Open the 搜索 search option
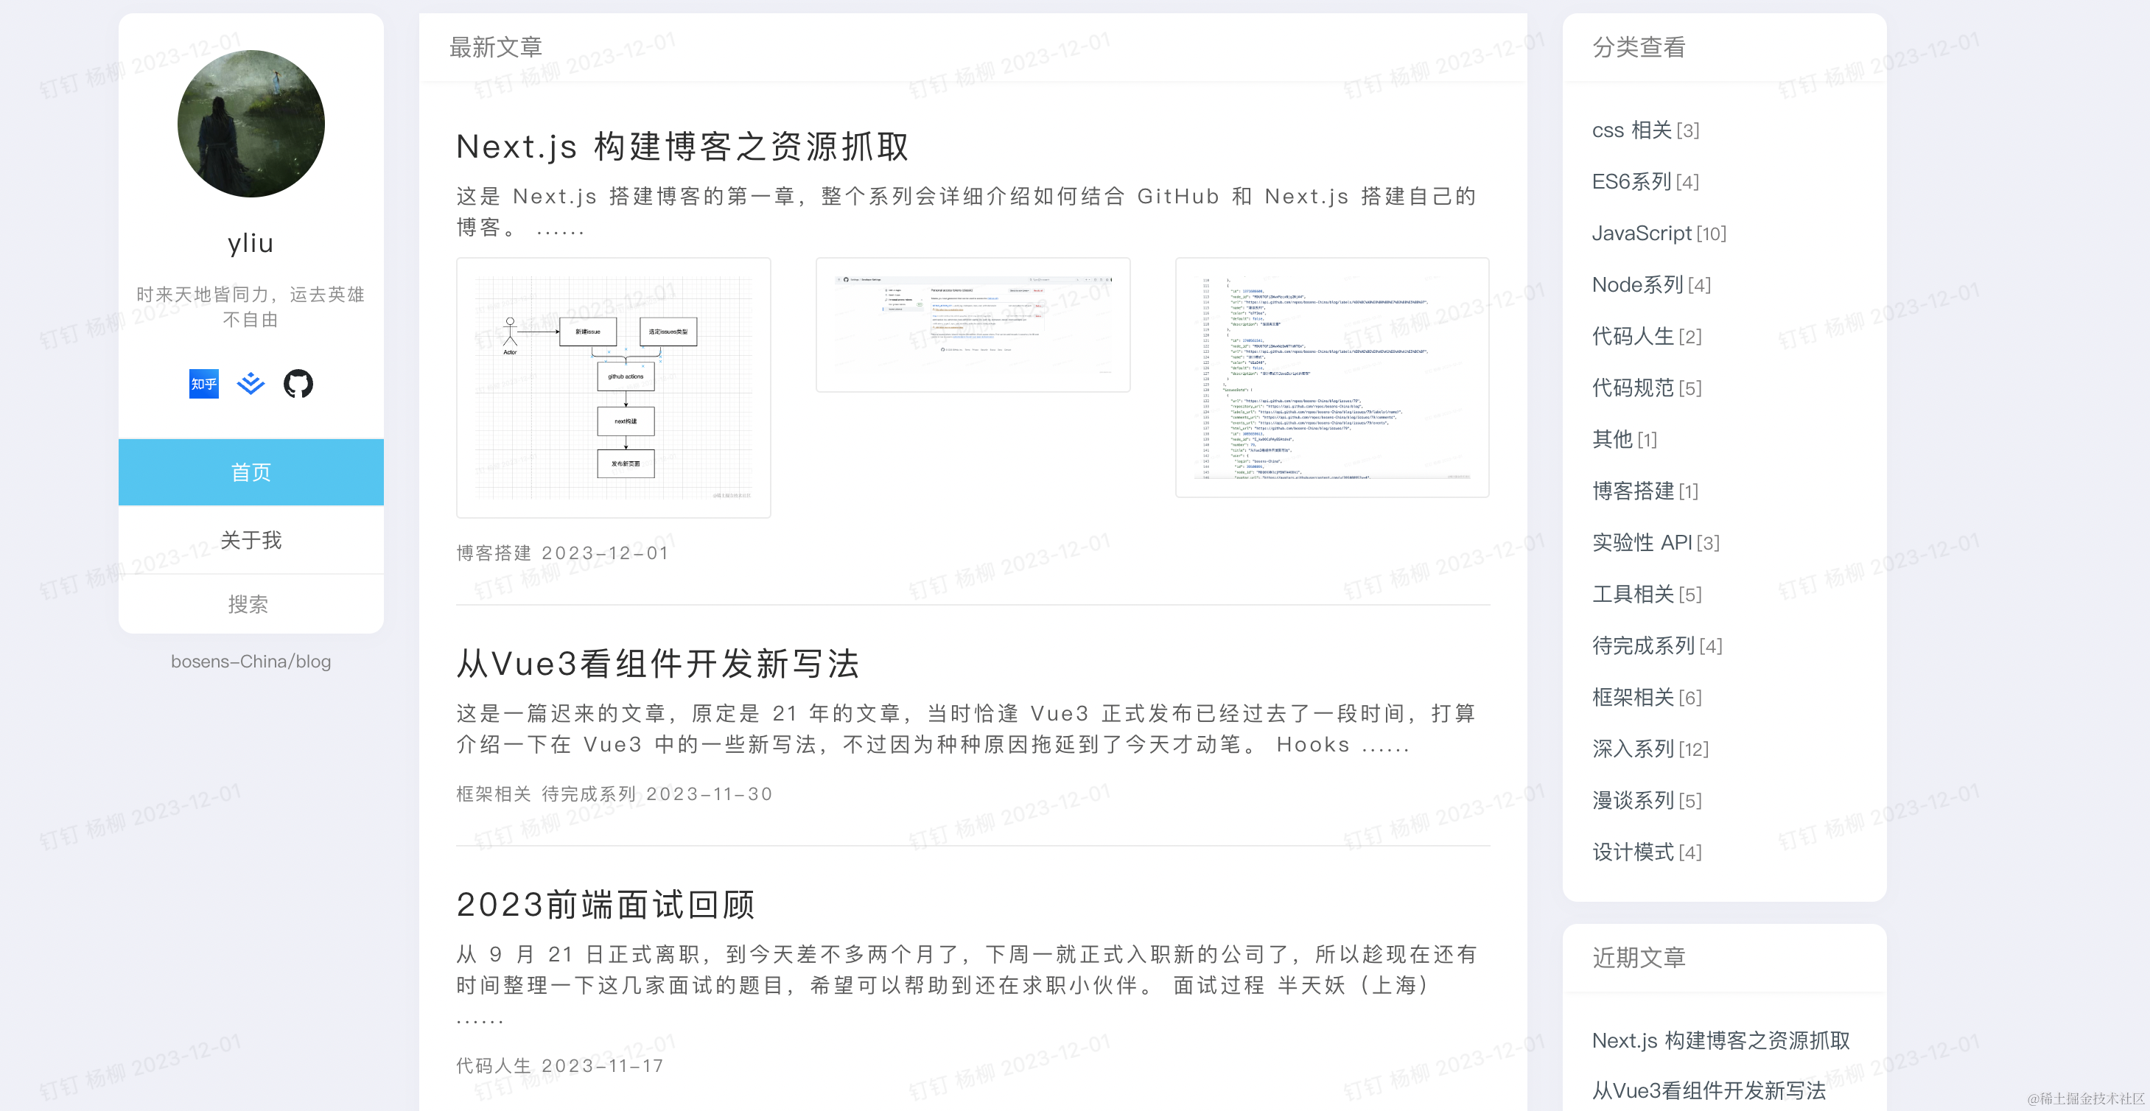This screenshot has width=2150, height=1111. point(251,603)
